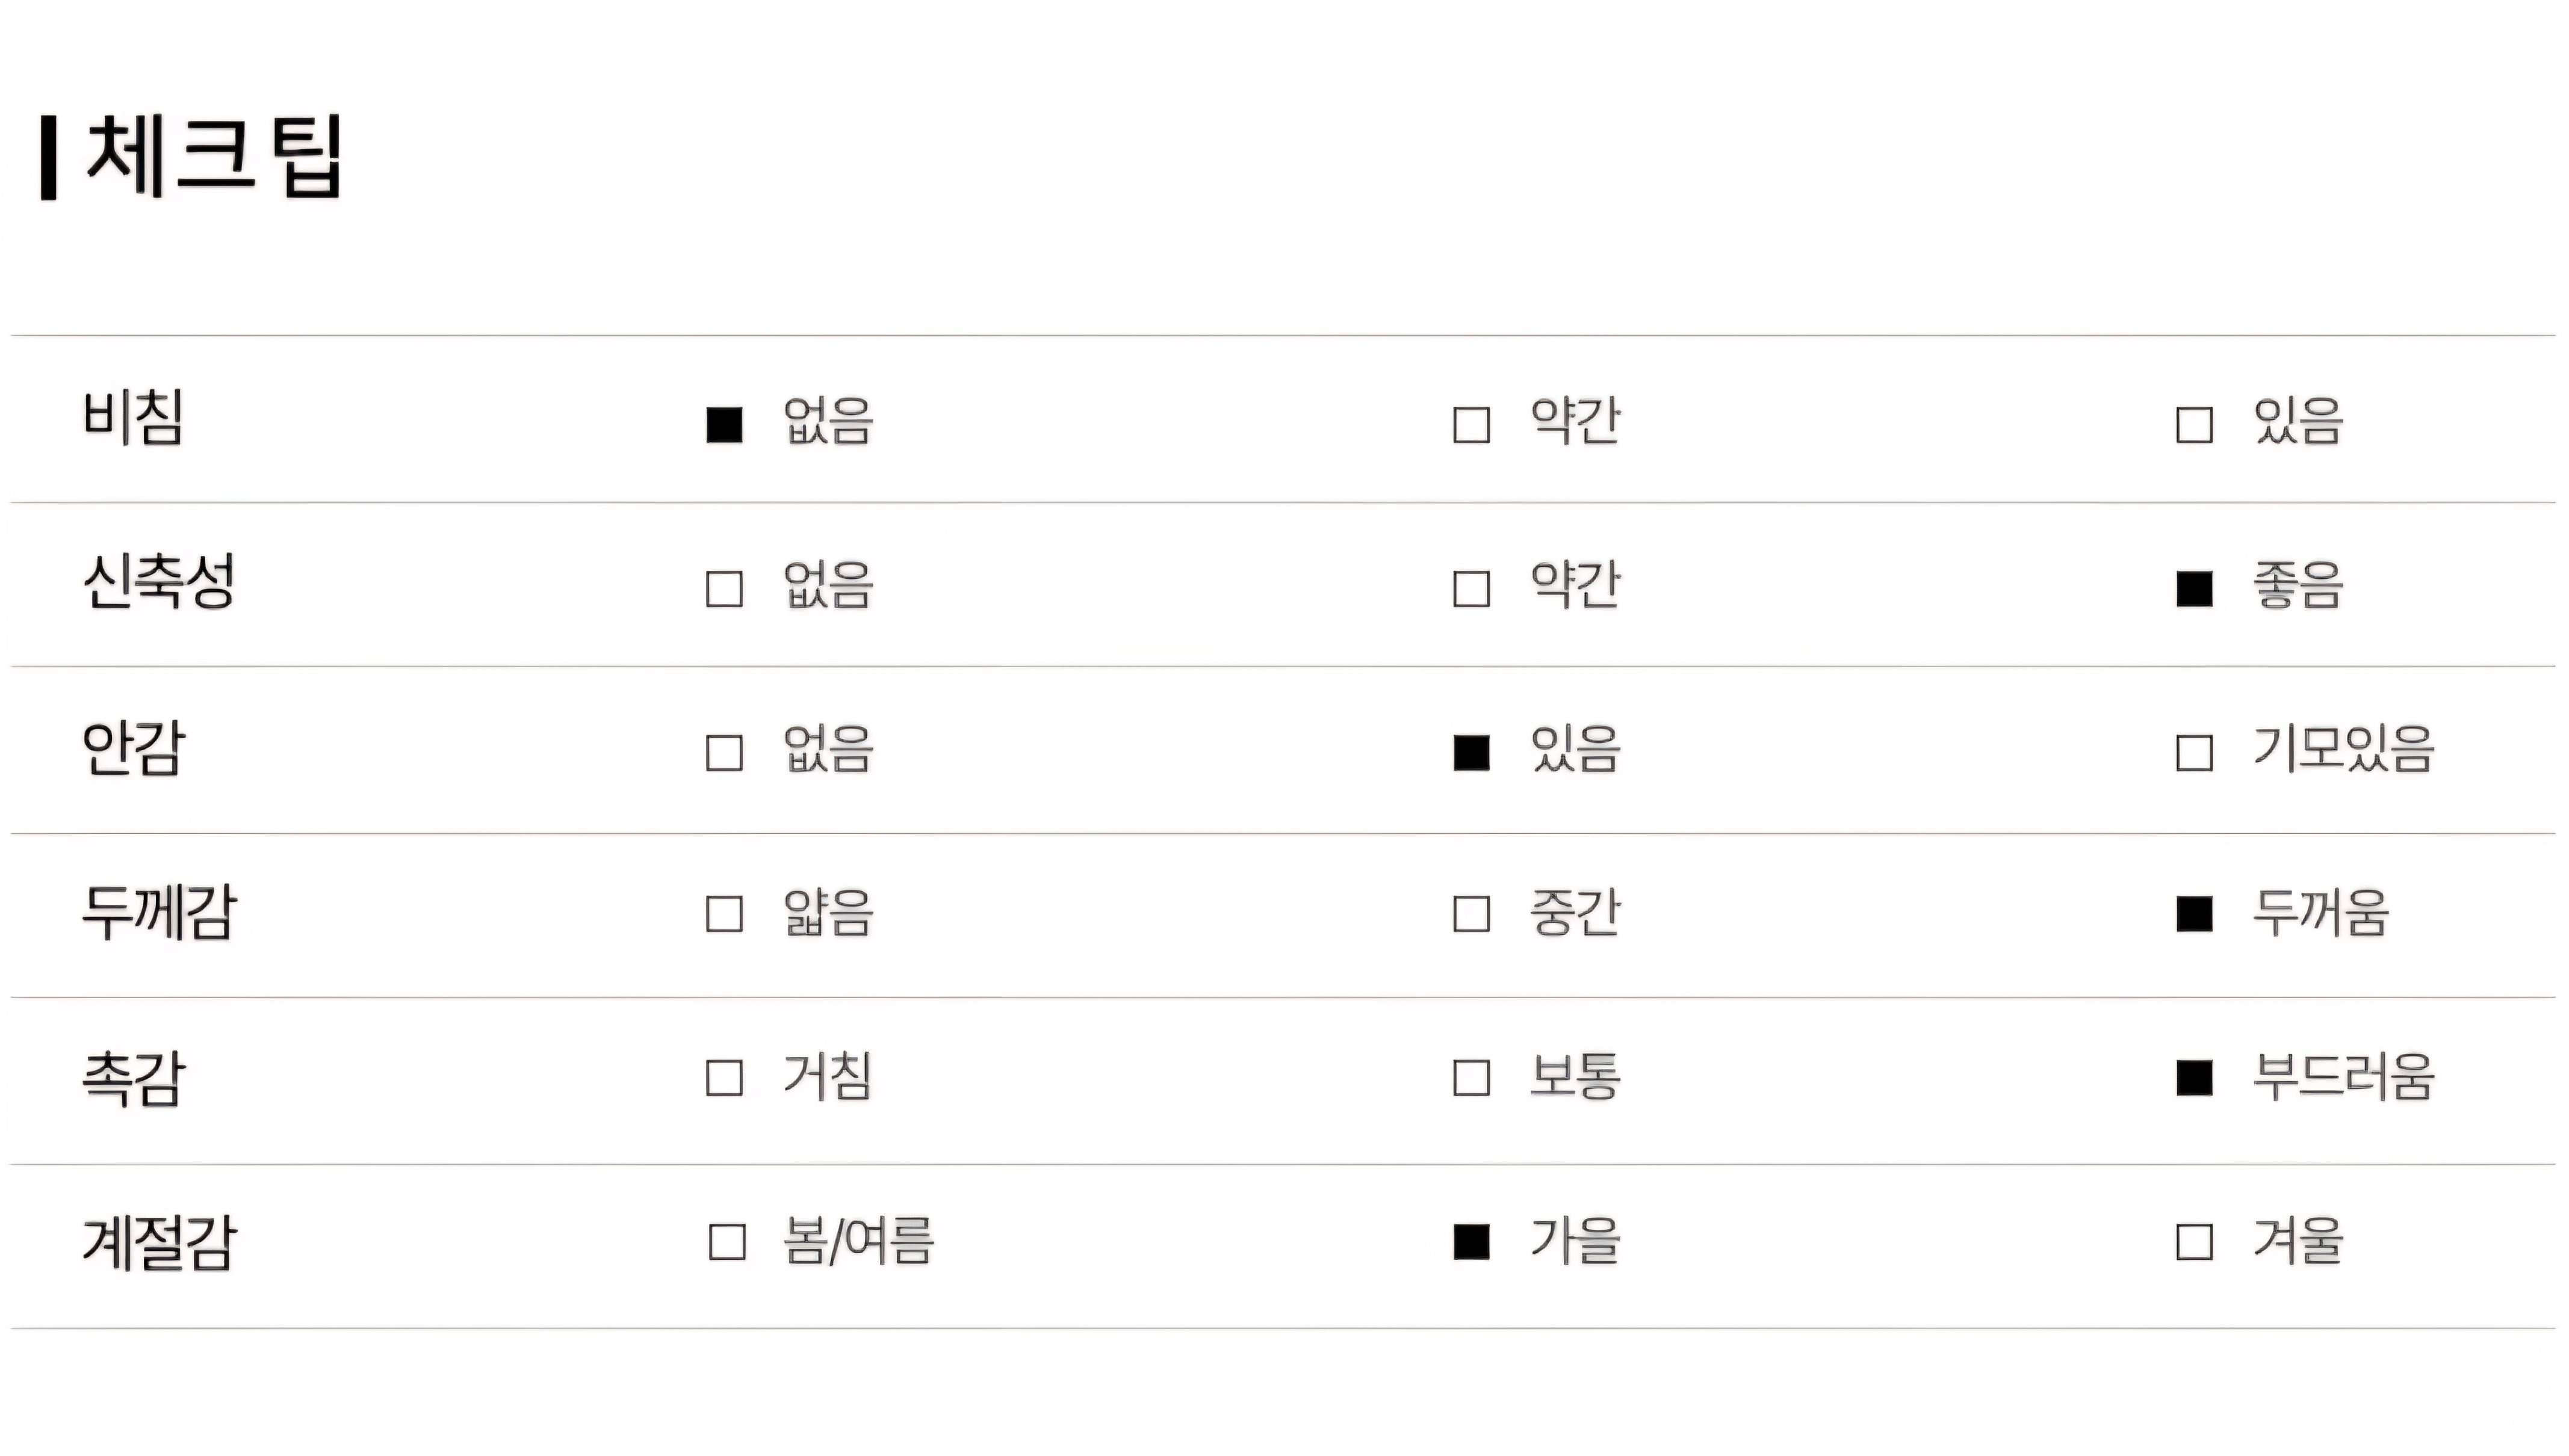This screenshot has height=1456, width=2569.
Task: Check the 촉감 거침 checkbox
Action: 724,1078
